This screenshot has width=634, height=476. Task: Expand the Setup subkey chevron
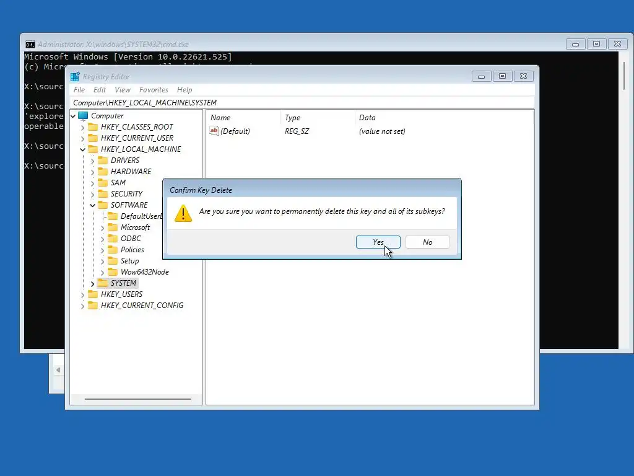coord(102,262)
